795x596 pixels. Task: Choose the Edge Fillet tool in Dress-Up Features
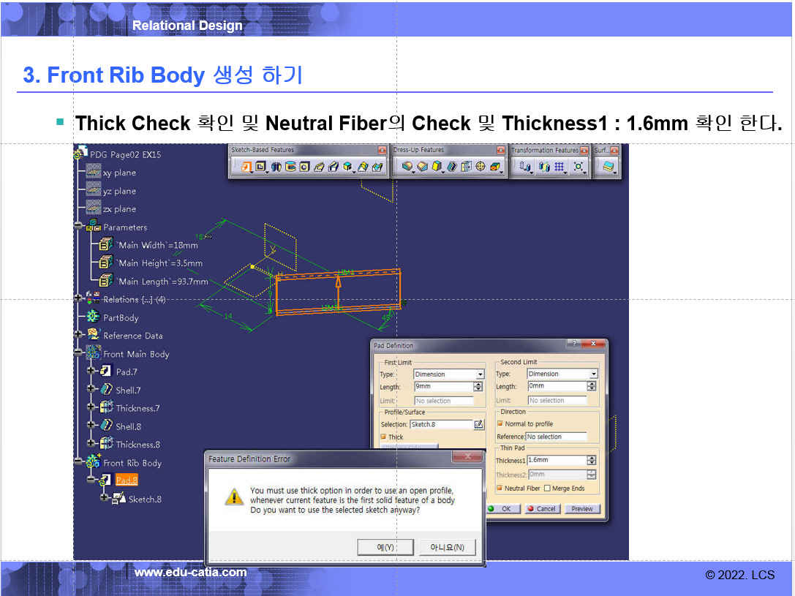[407, 167]
